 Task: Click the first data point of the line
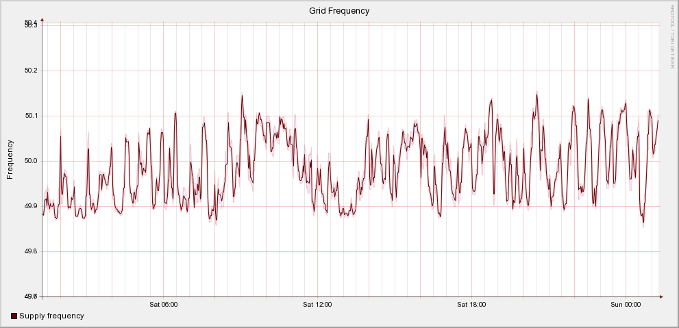43,214
